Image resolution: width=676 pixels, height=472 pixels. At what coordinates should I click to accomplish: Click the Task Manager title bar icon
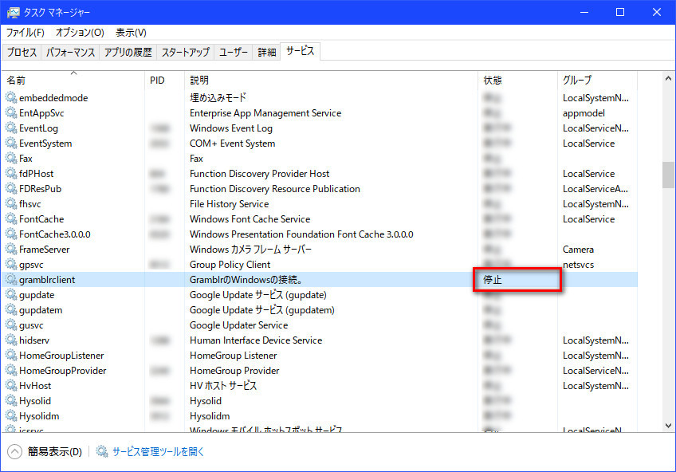coord(13,12)
